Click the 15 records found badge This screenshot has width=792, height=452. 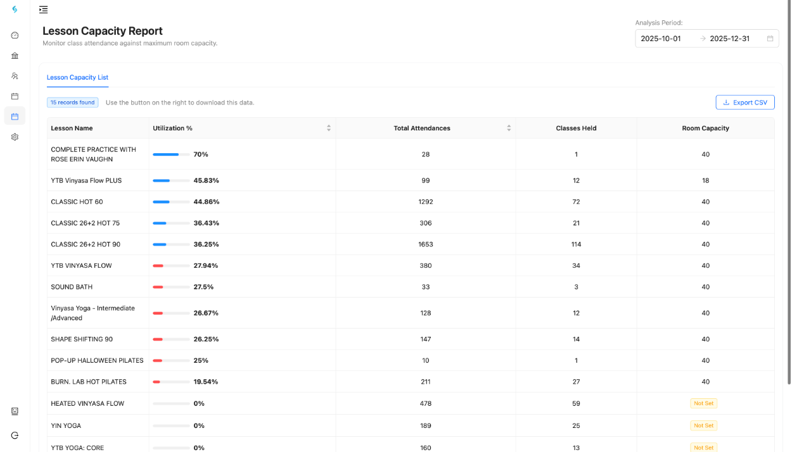tap(73, 103)
